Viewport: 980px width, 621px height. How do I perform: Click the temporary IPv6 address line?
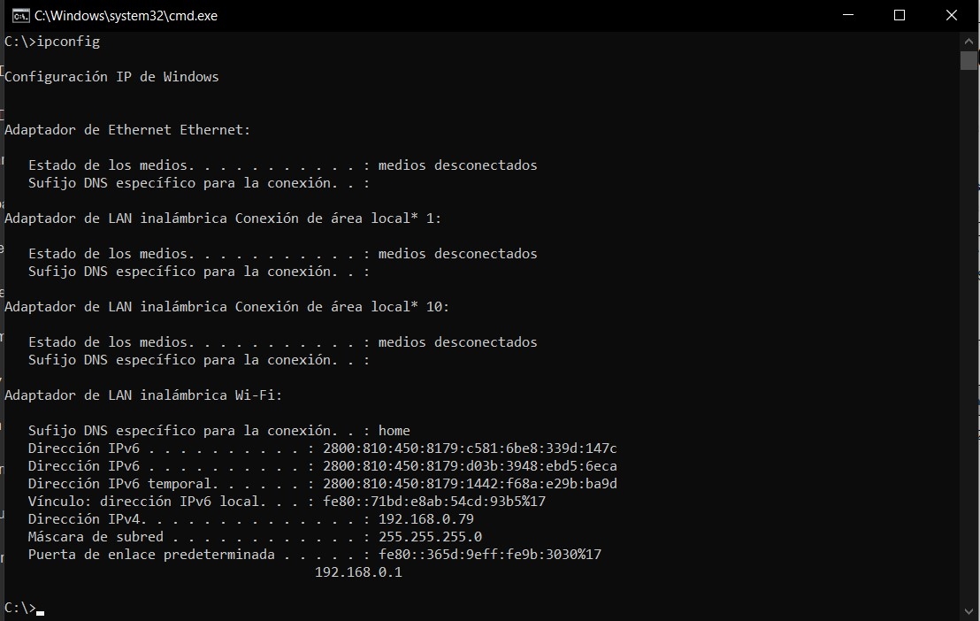tap(323, 483)
